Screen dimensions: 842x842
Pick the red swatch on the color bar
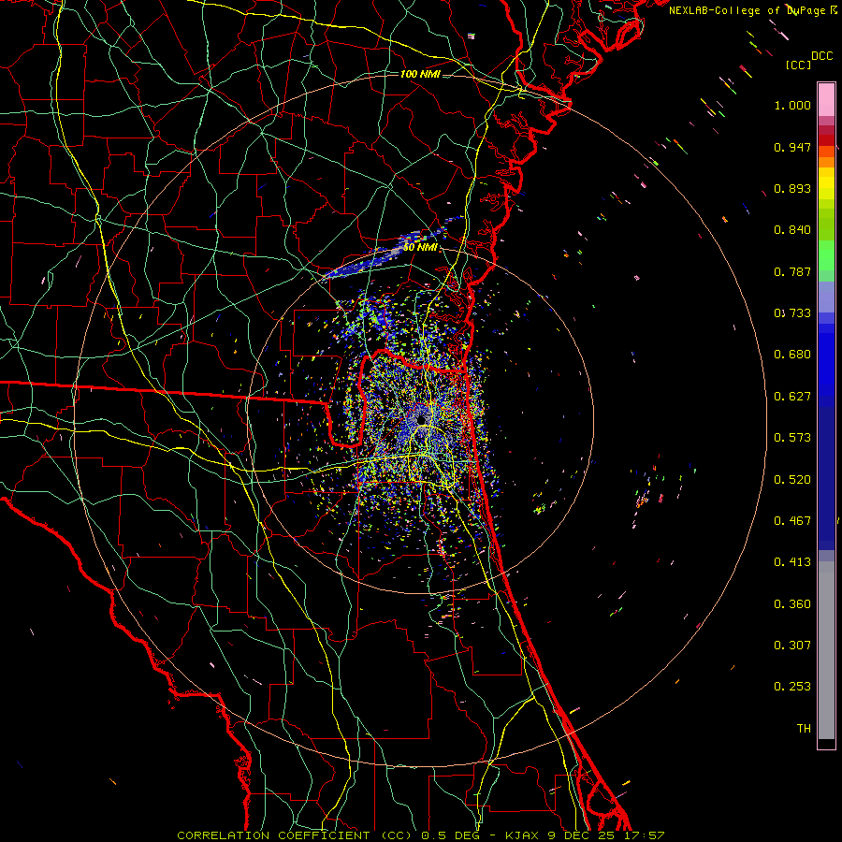click(x=826, y=140)
